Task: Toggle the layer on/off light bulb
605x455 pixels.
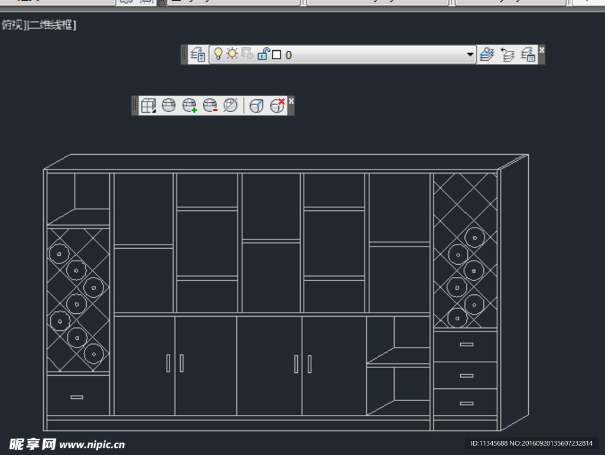Action: [219, 54]
